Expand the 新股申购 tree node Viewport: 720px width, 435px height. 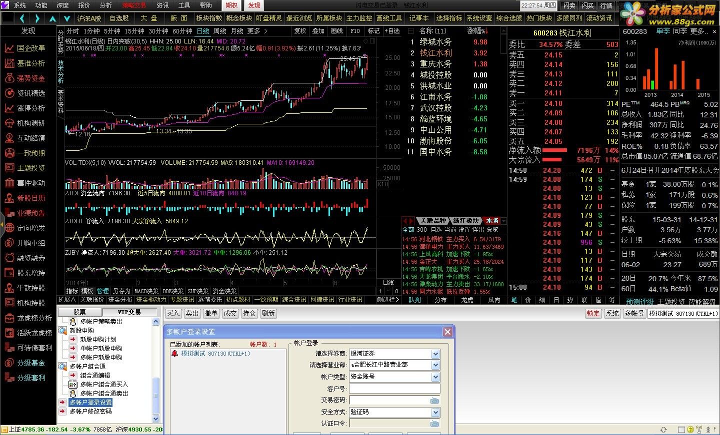(x=62, y=331)
